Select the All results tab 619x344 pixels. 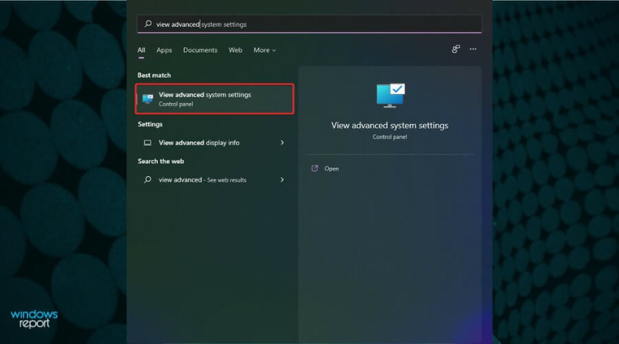[141, 50]
